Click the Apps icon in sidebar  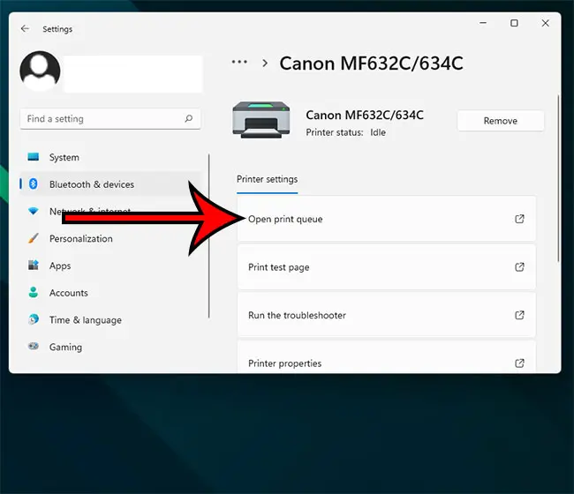coord(34,266)
